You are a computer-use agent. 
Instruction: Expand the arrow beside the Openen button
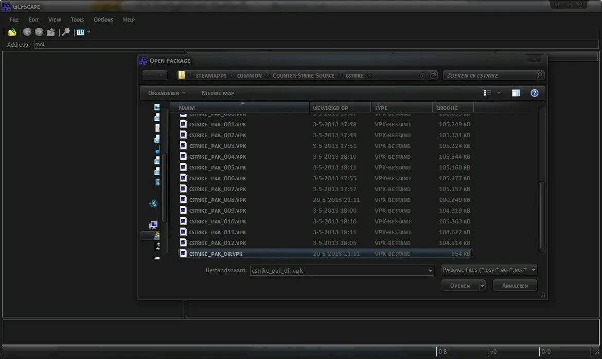coord(482,286)
